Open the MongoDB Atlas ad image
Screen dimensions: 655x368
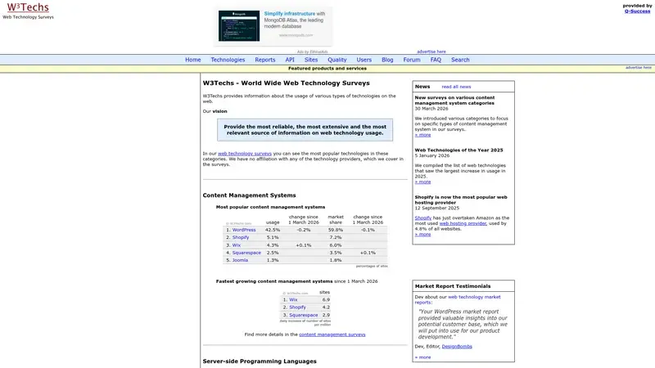click(239, 26)
